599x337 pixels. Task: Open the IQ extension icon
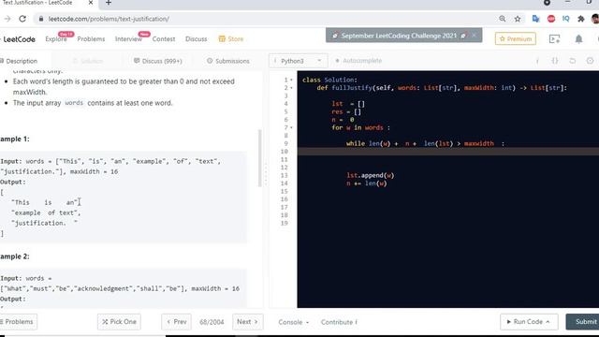(565, 19)
